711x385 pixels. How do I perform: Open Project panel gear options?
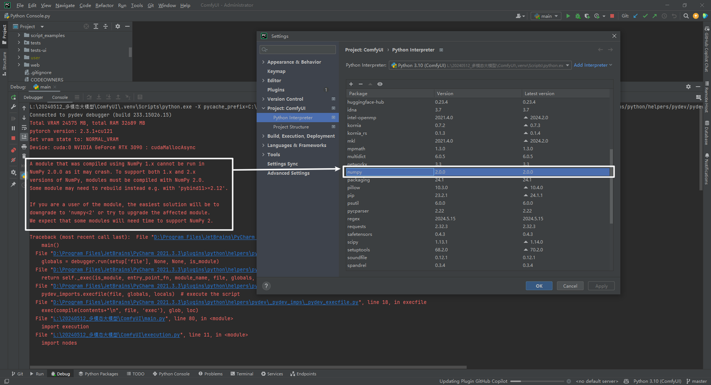point(117,26)
